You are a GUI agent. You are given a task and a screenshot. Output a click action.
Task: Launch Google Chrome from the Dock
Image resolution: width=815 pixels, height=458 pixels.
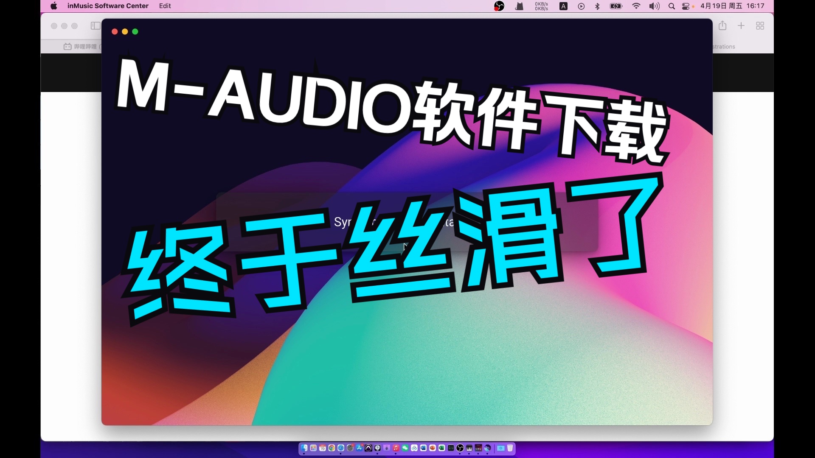point(332,448)
